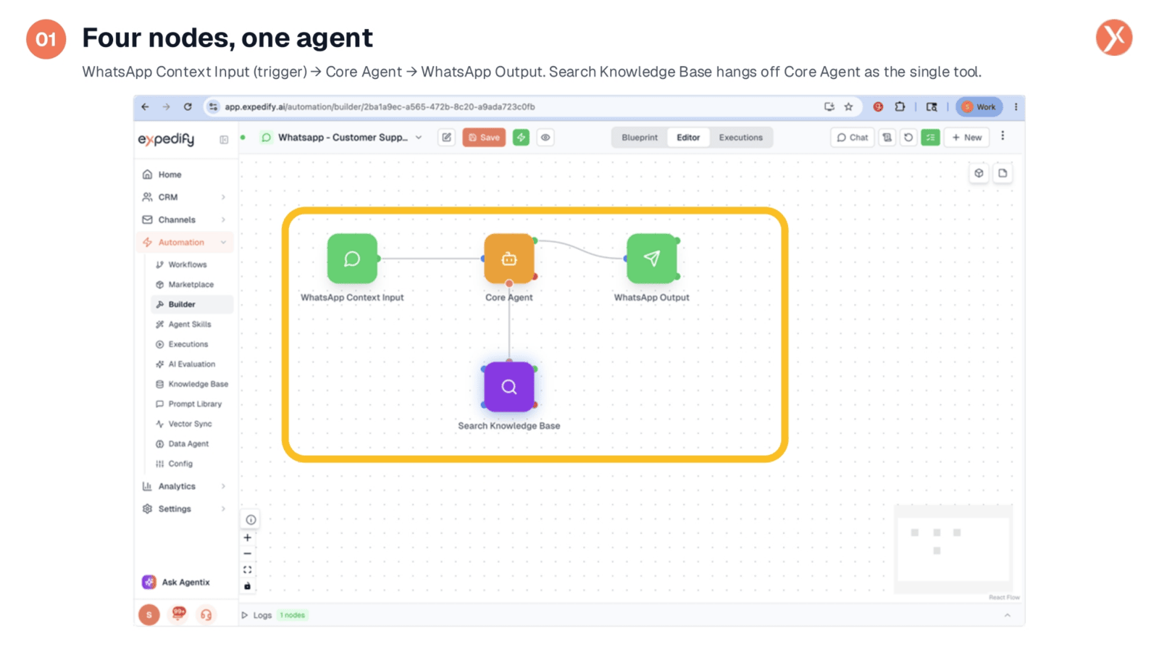
Task: Collapse the Automation section chevron
Action: click(x=223, y=243)
